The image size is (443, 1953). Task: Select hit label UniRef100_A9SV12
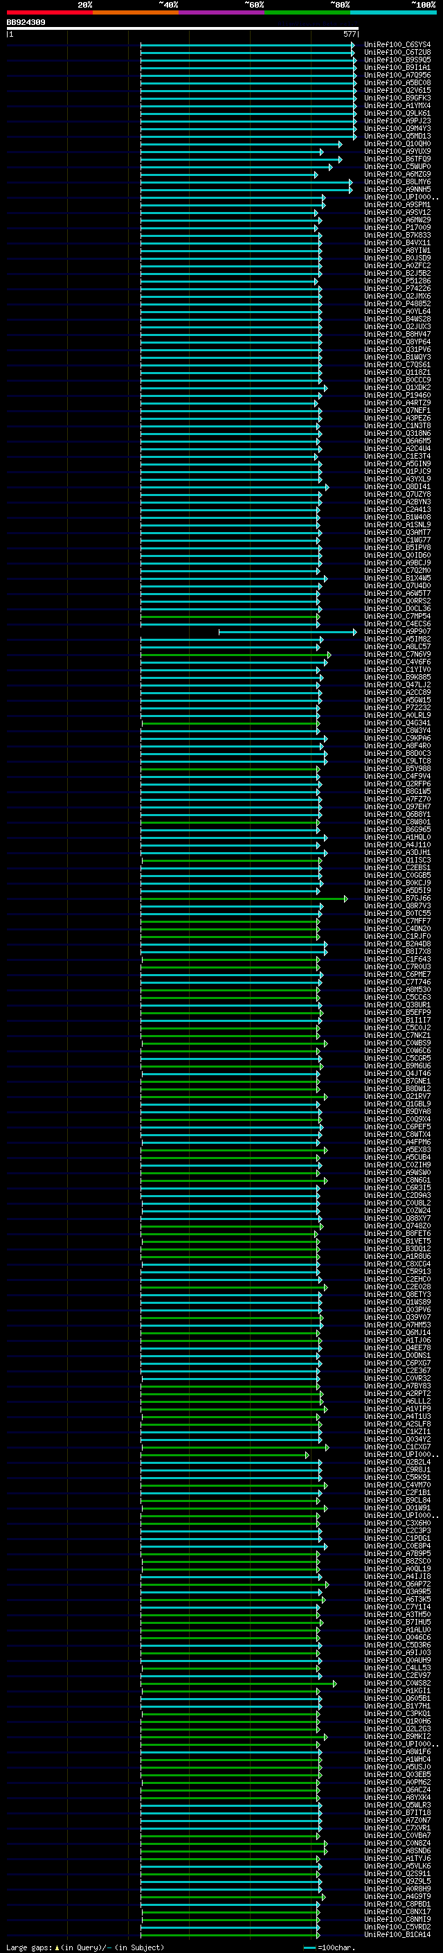coord(397,212)
